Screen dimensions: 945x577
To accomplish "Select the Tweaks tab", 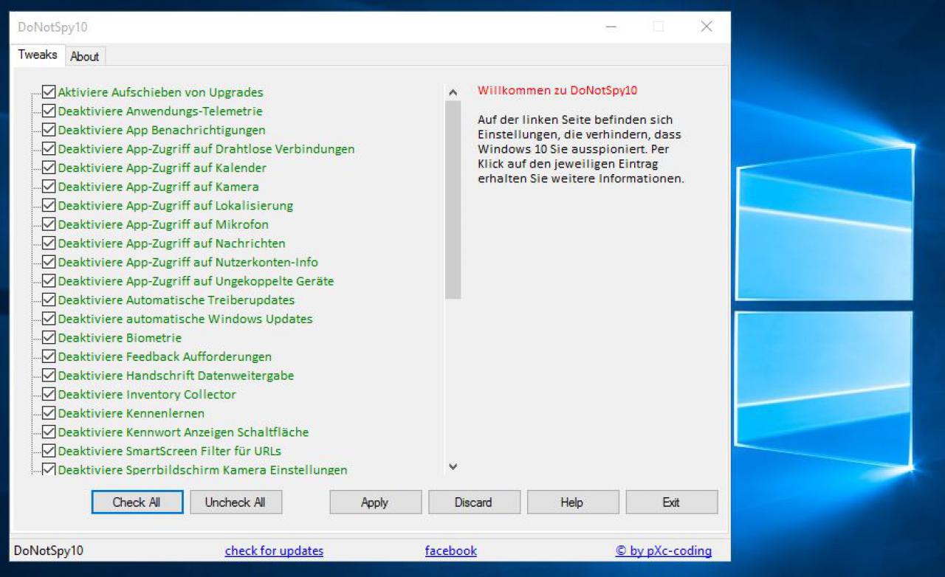I will pos(38,55).
